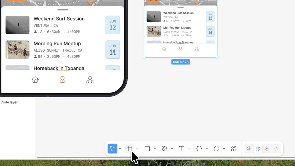Click the horizontal canvas scrollbar
The image size is (295, 166).
(x=166, y=158)
